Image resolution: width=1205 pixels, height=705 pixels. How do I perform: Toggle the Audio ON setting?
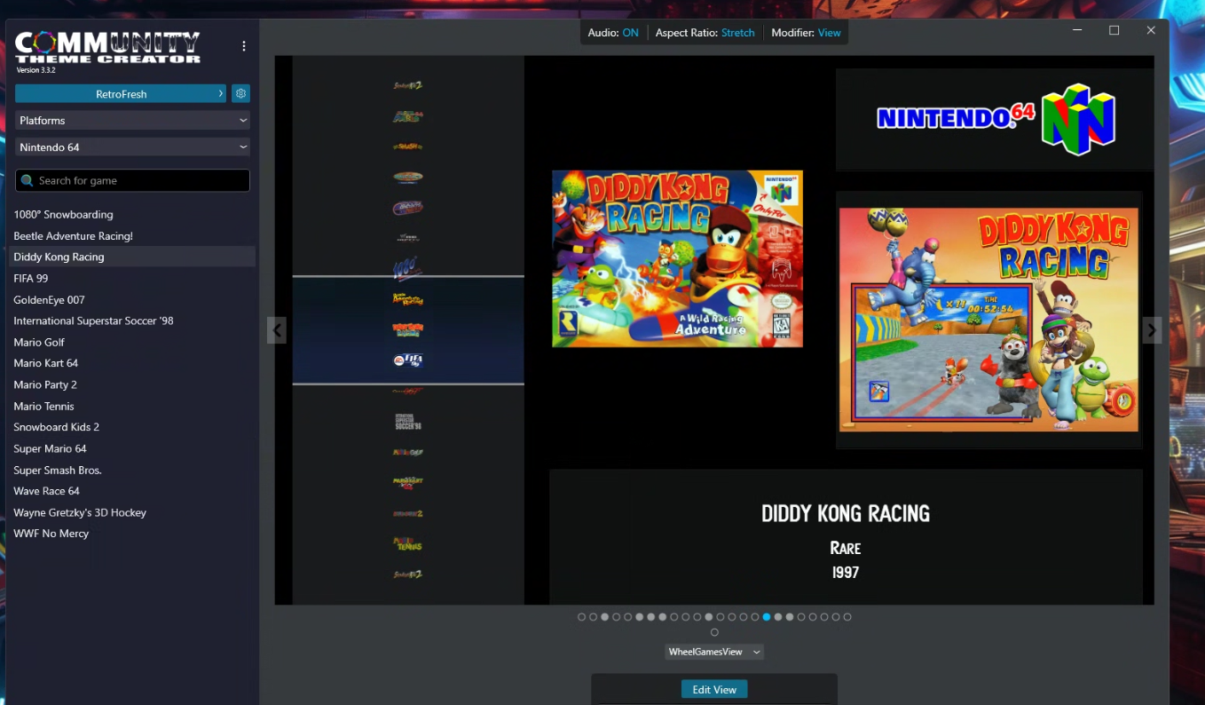pos(613,33)
